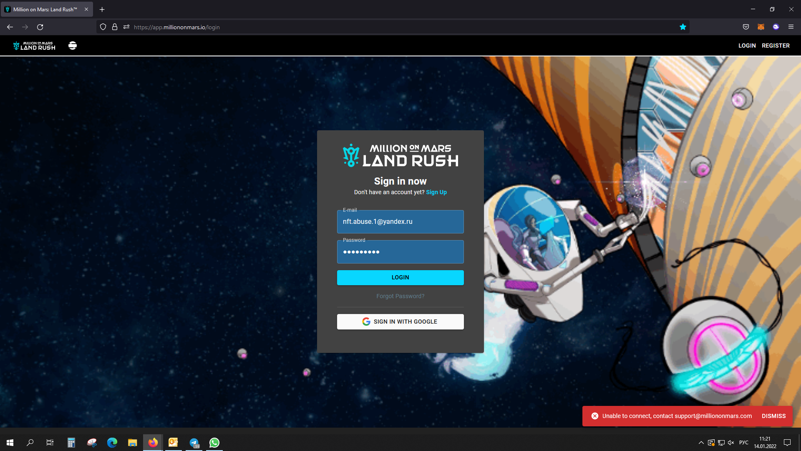Open the Firefox hamburger menu
The height and width of the screenshot is (451, 801).
pos(791,27)
